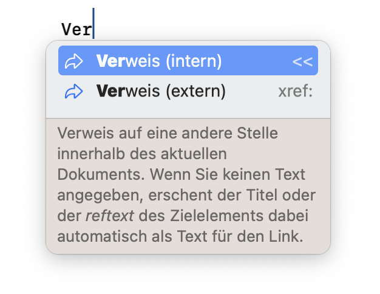
Task: Place the caret at the text cursor after Ver
Action: [93, 23]
